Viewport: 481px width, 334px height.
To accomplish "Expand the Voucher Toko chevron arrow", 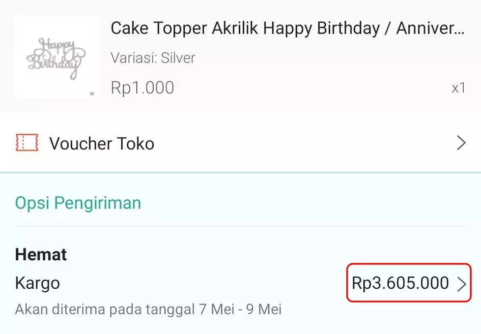I will pyautogui.click(x=461, y=143).
